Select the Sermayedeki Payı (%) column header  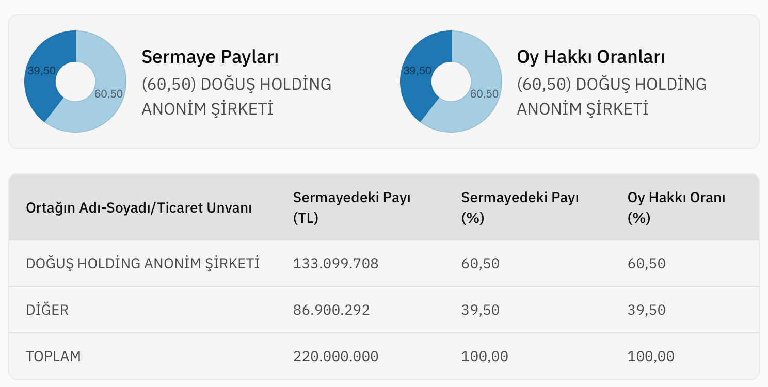(520, 207)
